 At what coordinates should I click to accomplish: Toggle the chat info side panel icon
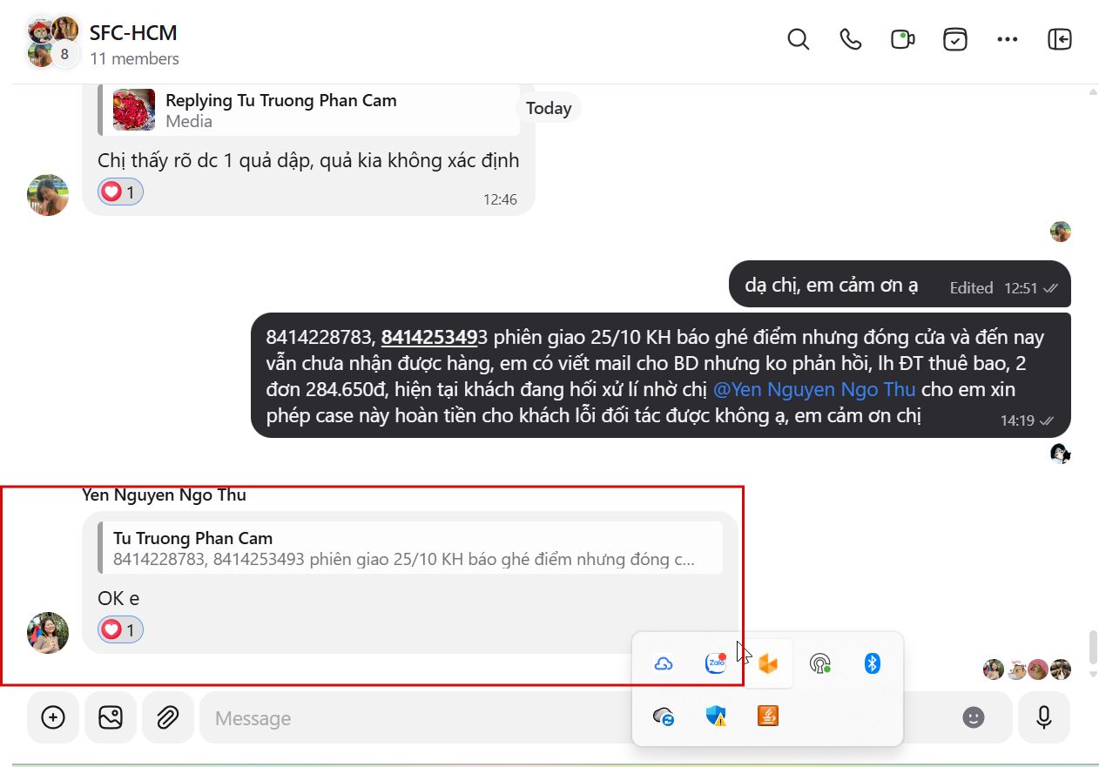[1060, 40]
